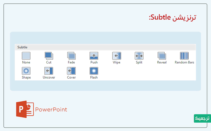Viewport: 211px width, 131px height.
Task: Apply the Reveal transition icon
Action: click(162, 56)
